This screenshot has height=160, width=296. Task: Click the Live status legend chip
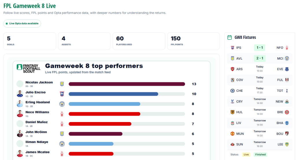pos(246,155)
